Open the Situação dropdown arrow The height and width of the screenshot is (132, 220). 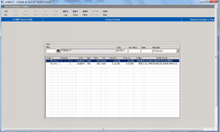(178, 51)
